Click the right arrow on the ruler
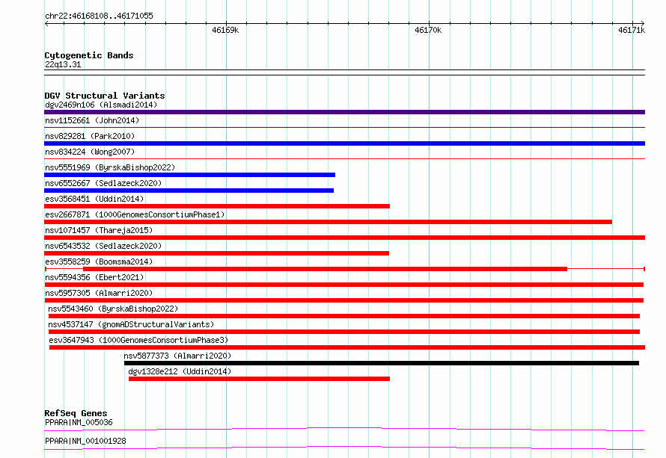The width and height of the screenshot is (666, 458). coord(643,23)
